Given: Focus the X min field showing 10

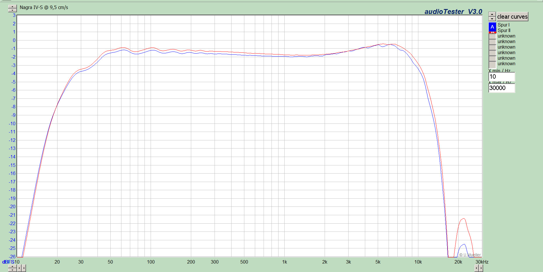Looking at the screenshot, I should point(502,77).
